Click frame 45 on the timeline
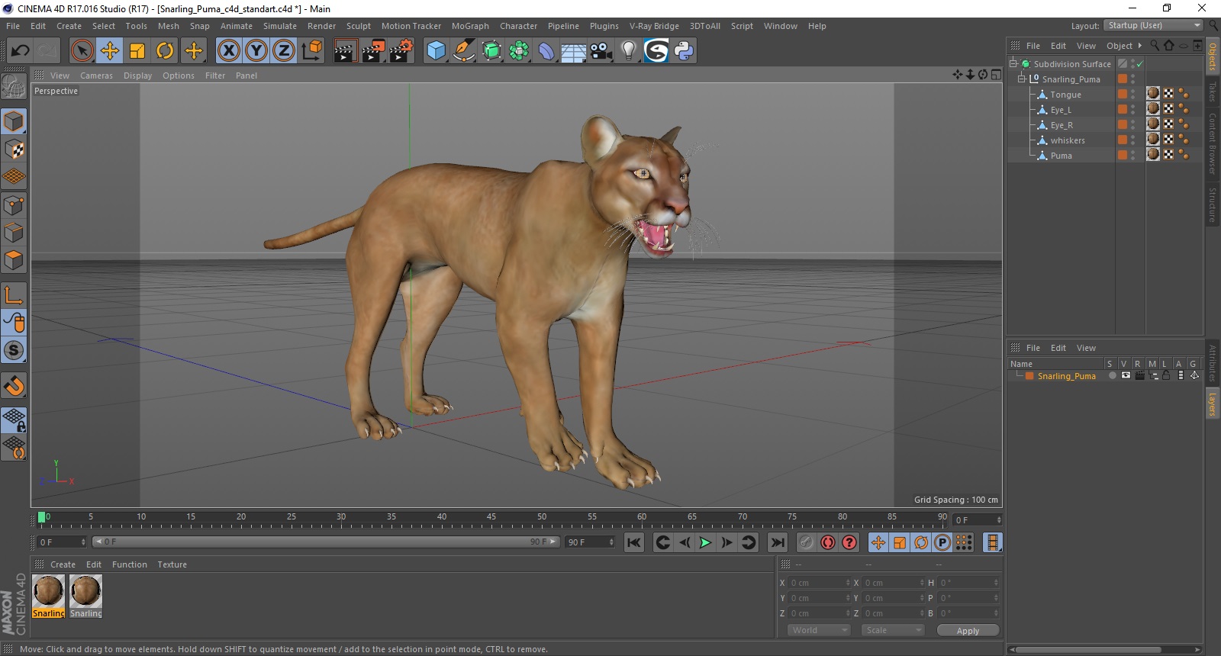This screenshot has width=1221, height=656. coord(491,518)
